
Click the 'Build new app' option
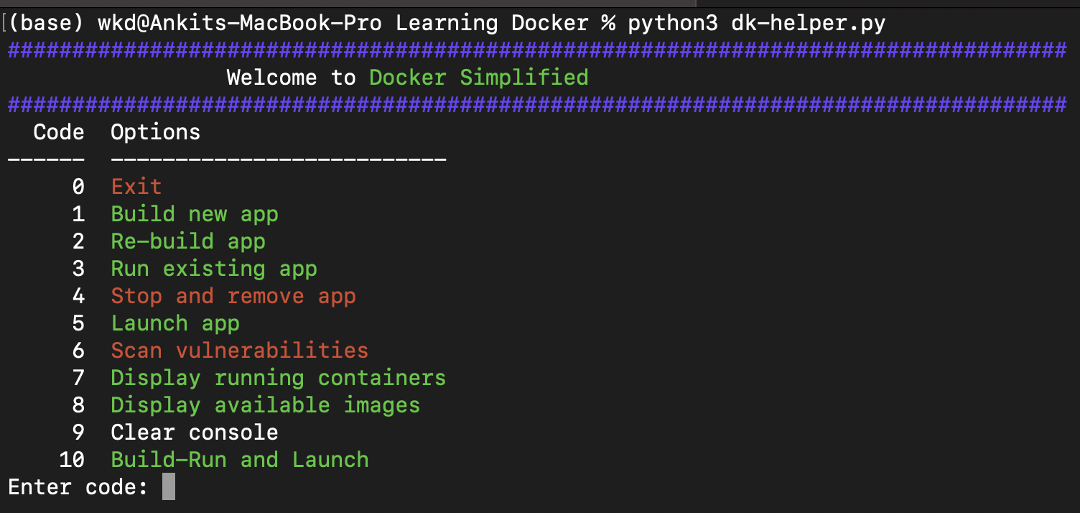click(x=195, y=214)
